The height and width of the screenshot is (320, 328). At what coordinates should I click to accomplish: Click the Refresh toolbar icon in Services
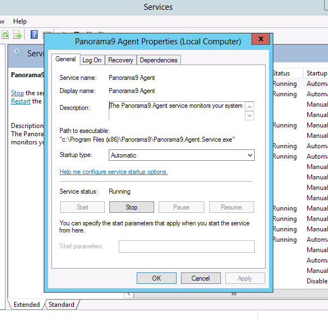coord(5,34)
